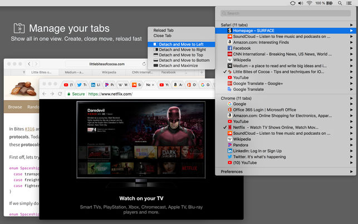Click the CNN icon in Safari list
The height and width of the screenshot is (224, 358).
pos(230,54)
